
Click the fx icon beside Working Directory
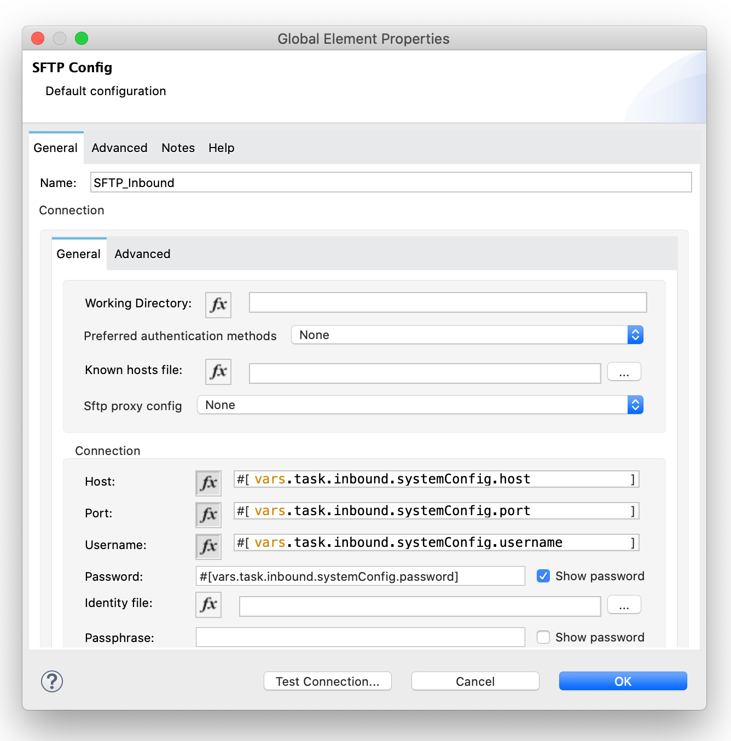click(218, 305)
